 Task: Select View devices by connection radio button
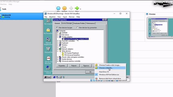(77, 27)
